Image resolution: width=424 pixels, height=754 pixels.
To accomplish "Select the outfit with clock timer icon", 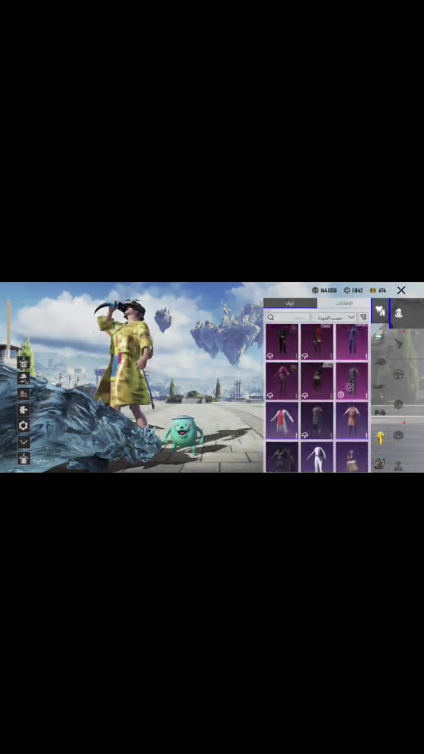I will [x=351, y=381].
